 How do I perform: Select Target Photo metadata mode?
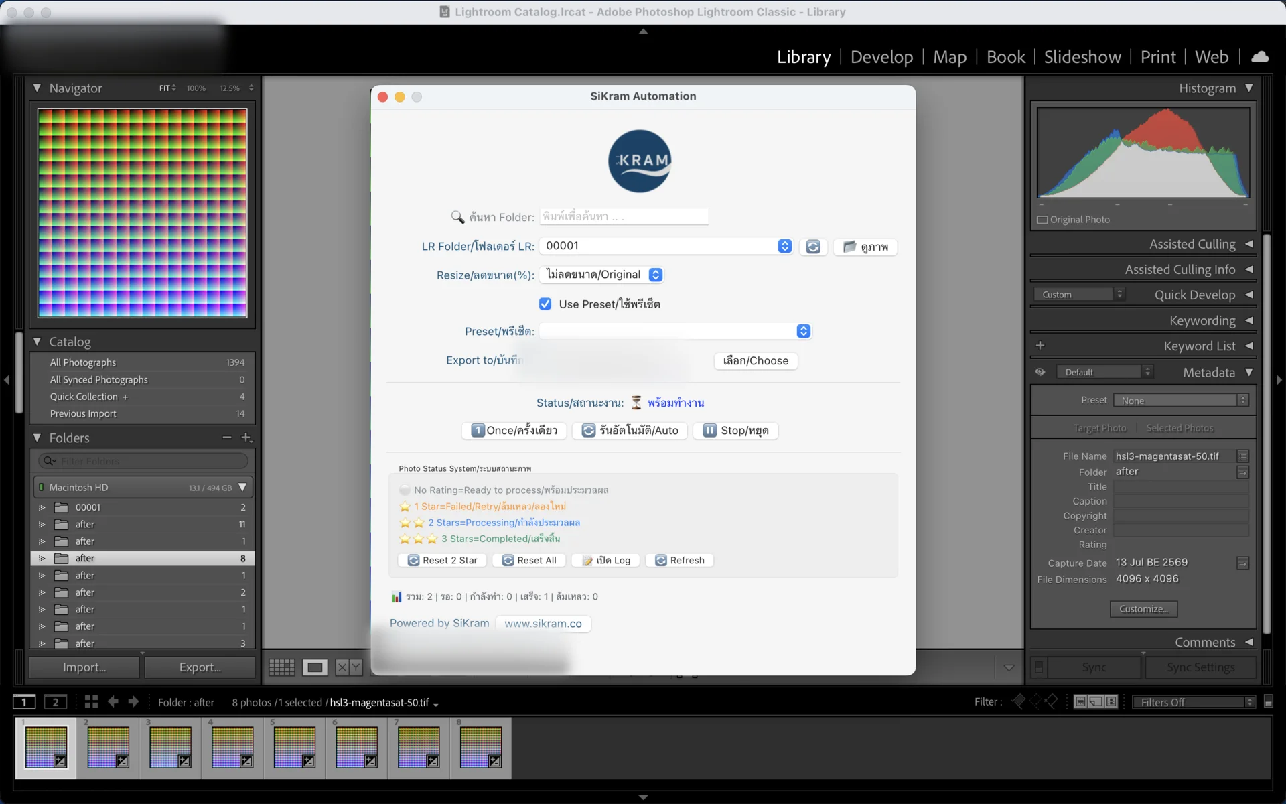(1100, 428)
